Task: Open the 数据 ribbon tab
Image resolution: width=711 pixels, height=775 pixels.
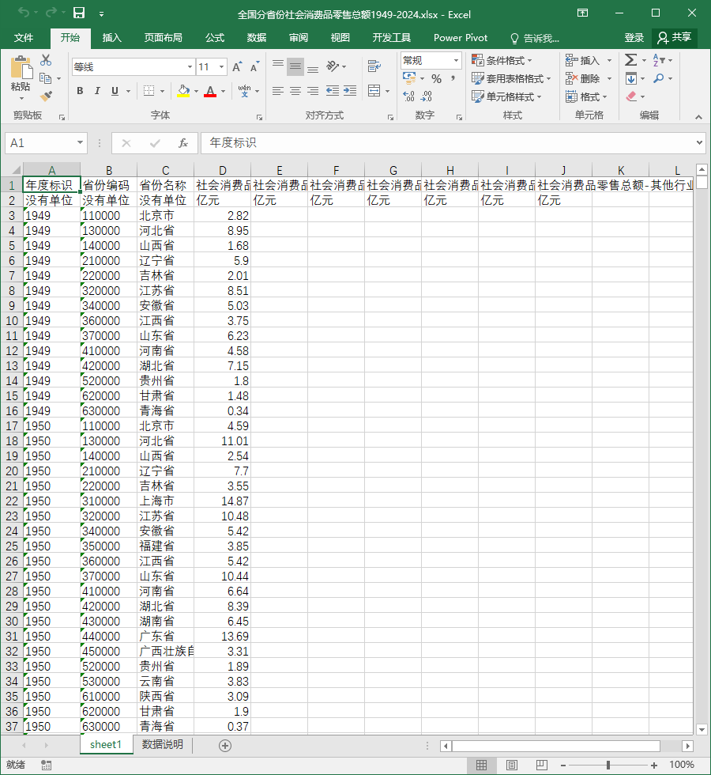Action: [257, 38]
